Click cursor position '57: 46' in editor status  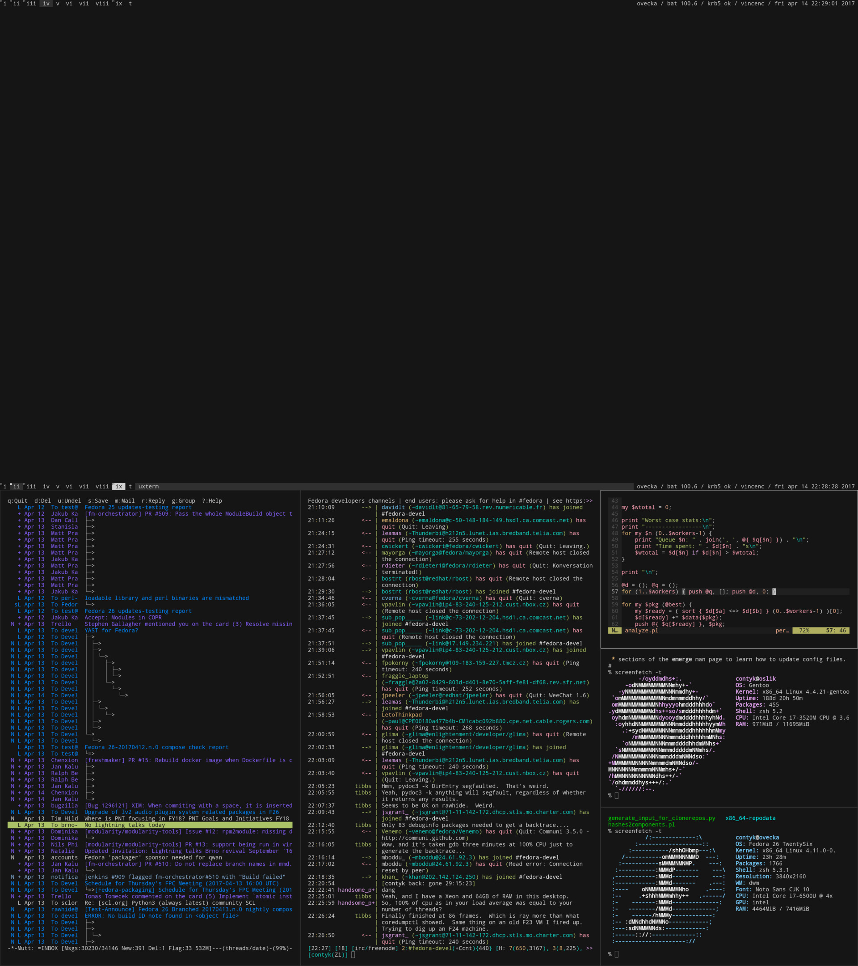tap(836, 631)
